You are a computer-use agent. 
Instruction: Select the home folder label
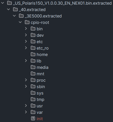tap(42, 54)
